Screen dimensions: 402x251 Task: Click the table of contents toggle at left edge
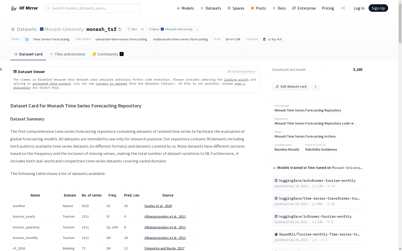point(1,69)
